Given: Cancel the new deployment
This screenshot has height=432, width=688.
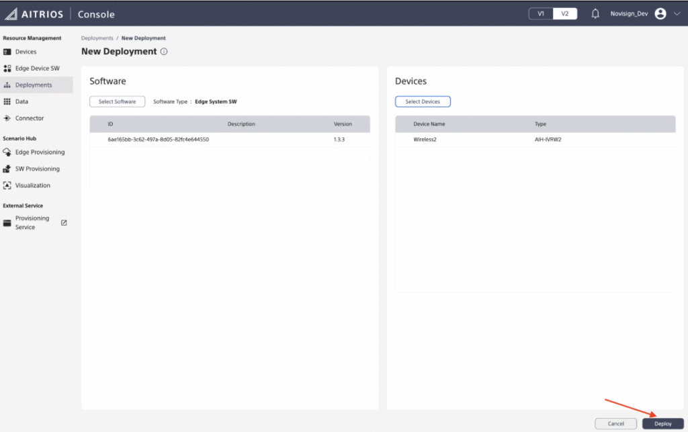Looking at the screenshot, I should [x=615, y=424].
